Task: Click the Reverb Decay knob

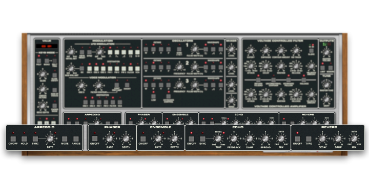Action: [x=322, y=139]
